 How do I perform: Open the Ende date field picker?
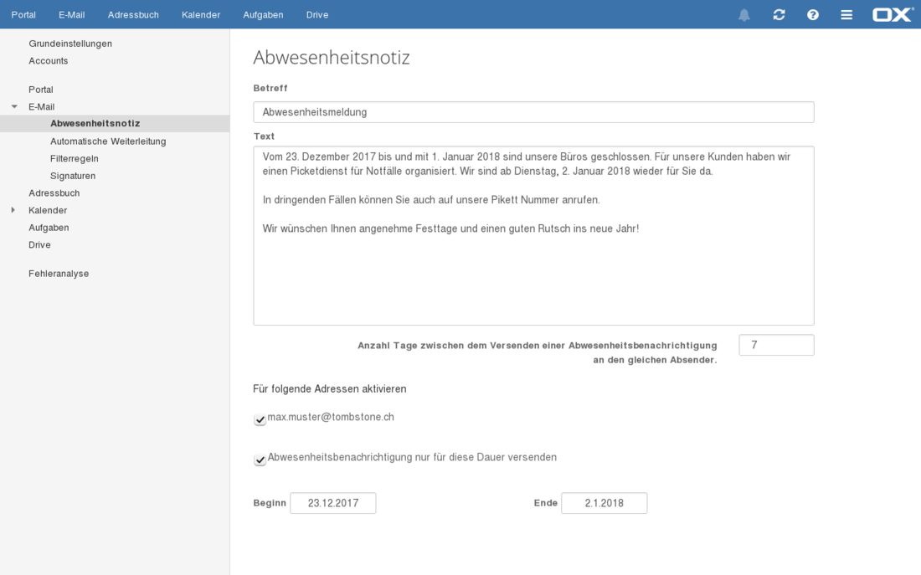click(x=604, y=503)
